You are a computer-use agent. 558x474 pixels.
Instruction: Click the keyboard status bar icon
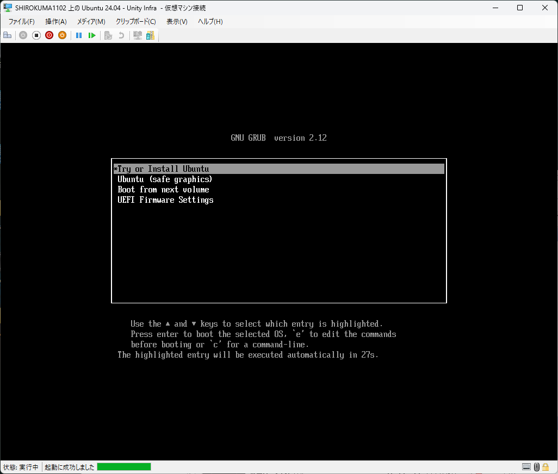click(x=526, y=466)
